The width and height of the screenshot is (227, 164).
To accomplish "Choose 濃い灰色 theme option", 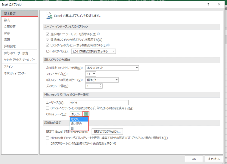I will coord(79,124).
